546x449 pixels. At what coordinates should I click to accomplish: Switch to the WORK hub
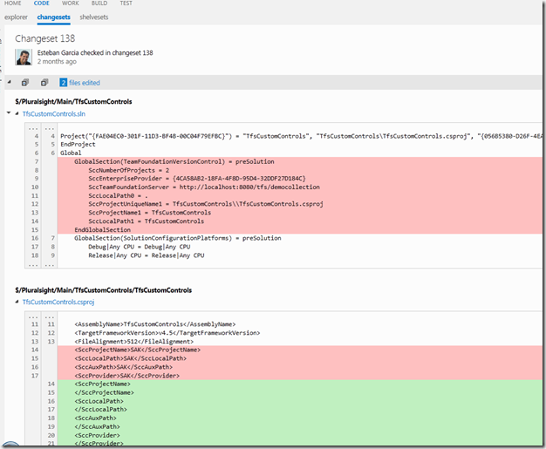tap(71, 3)
